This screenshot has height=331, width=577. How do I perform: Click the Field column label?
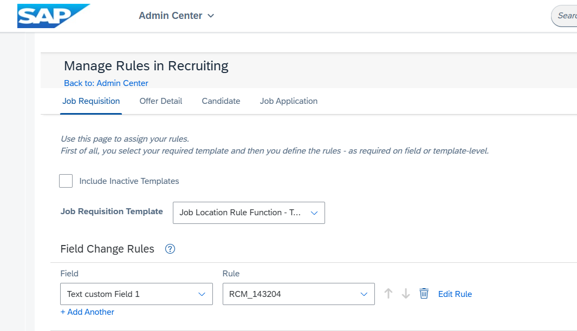pos(69,274)
